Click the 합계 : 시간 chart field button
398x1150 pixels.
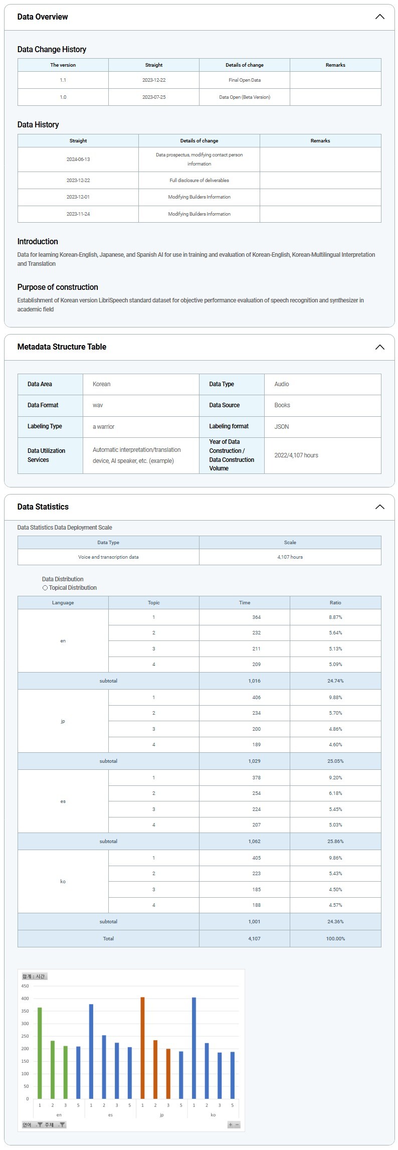[34, 976]
